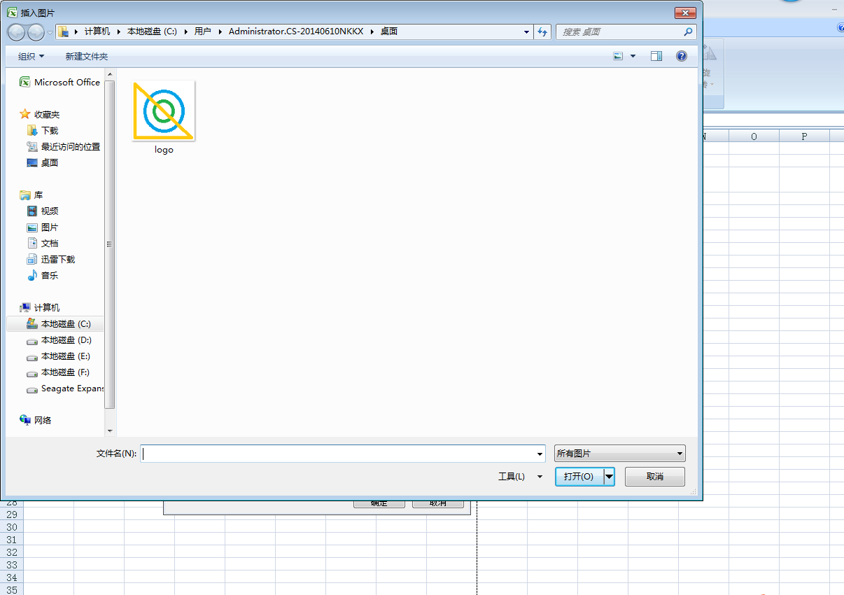The height and width of the screenshot is (595, 844).
Task: Click the Favorites star icon
Action: click(x=25, y=114)
